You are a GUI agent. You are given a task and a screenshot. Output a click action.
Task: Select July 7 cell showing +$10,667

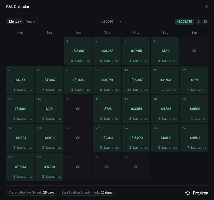tap(49, 80)
